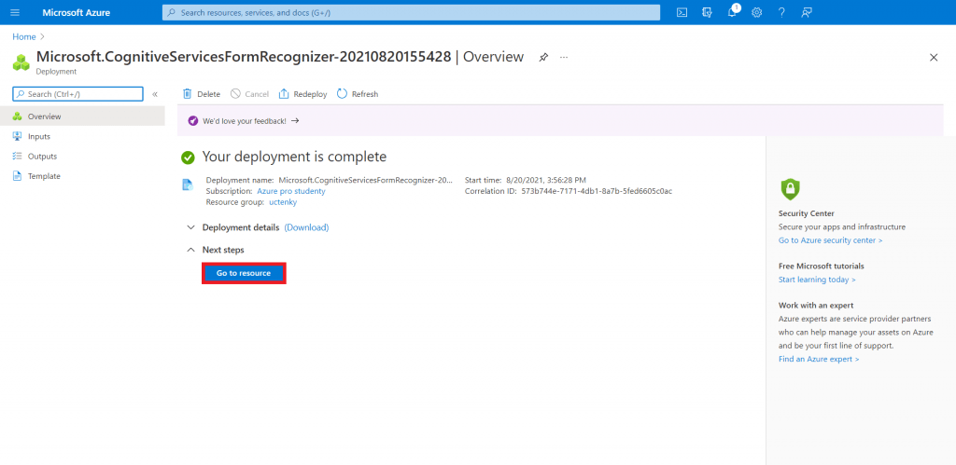The width and height of the screenshot is (956, 465).
Task: Expand the Deployment details section
Action: (191, 227)
